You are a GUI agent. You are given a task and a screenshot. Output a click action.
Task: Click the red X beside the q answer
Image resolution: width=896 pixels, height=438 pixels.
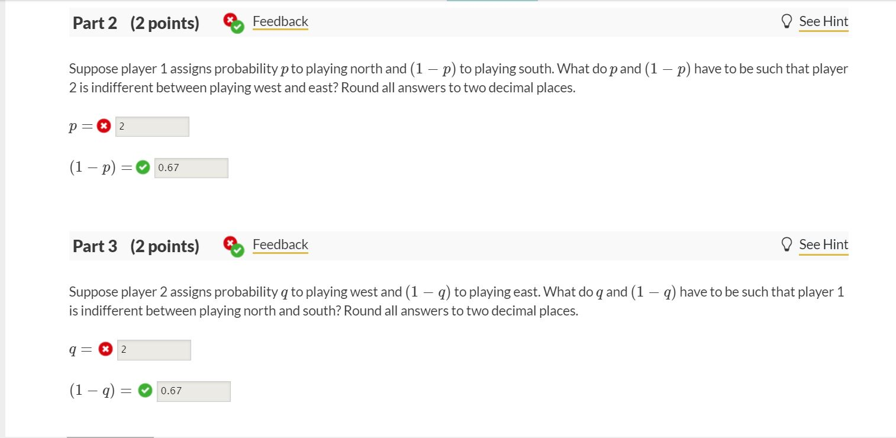click(x=105, y=349)
